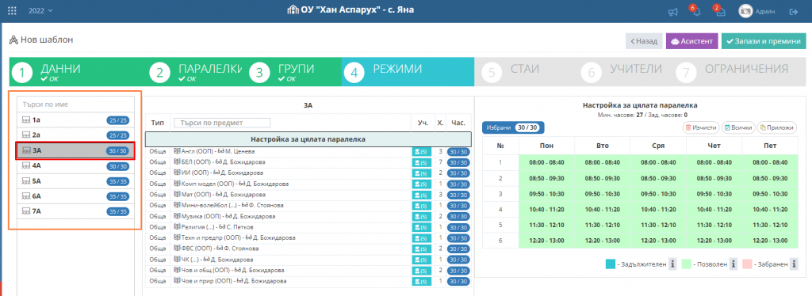Open teacher icon for Англ (ООП) row

[420, 151]
